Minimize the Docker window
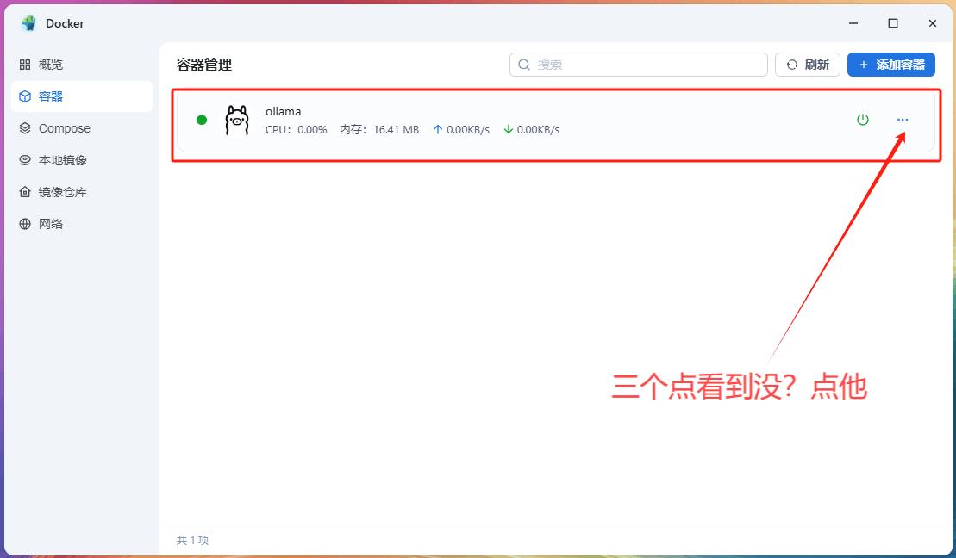The width and height of the screenshot is (956, 558). 853,23
